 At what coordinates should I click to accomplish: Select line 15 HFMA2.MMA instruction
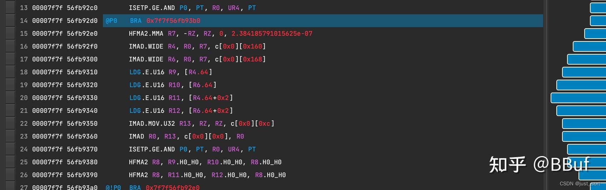tap(146, 34)
